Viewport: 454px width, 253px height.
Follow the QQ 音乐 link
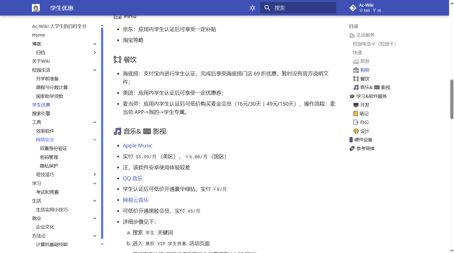(133, 178)
